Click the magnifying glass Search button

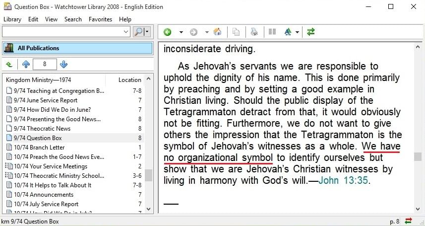pos(138,32)
